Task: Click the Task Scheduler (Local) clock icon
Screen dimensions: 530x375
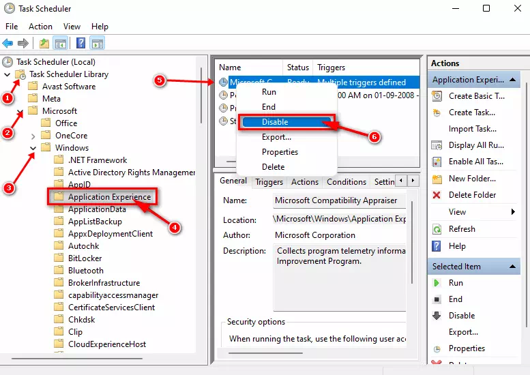Action: [x=8, y=62]
